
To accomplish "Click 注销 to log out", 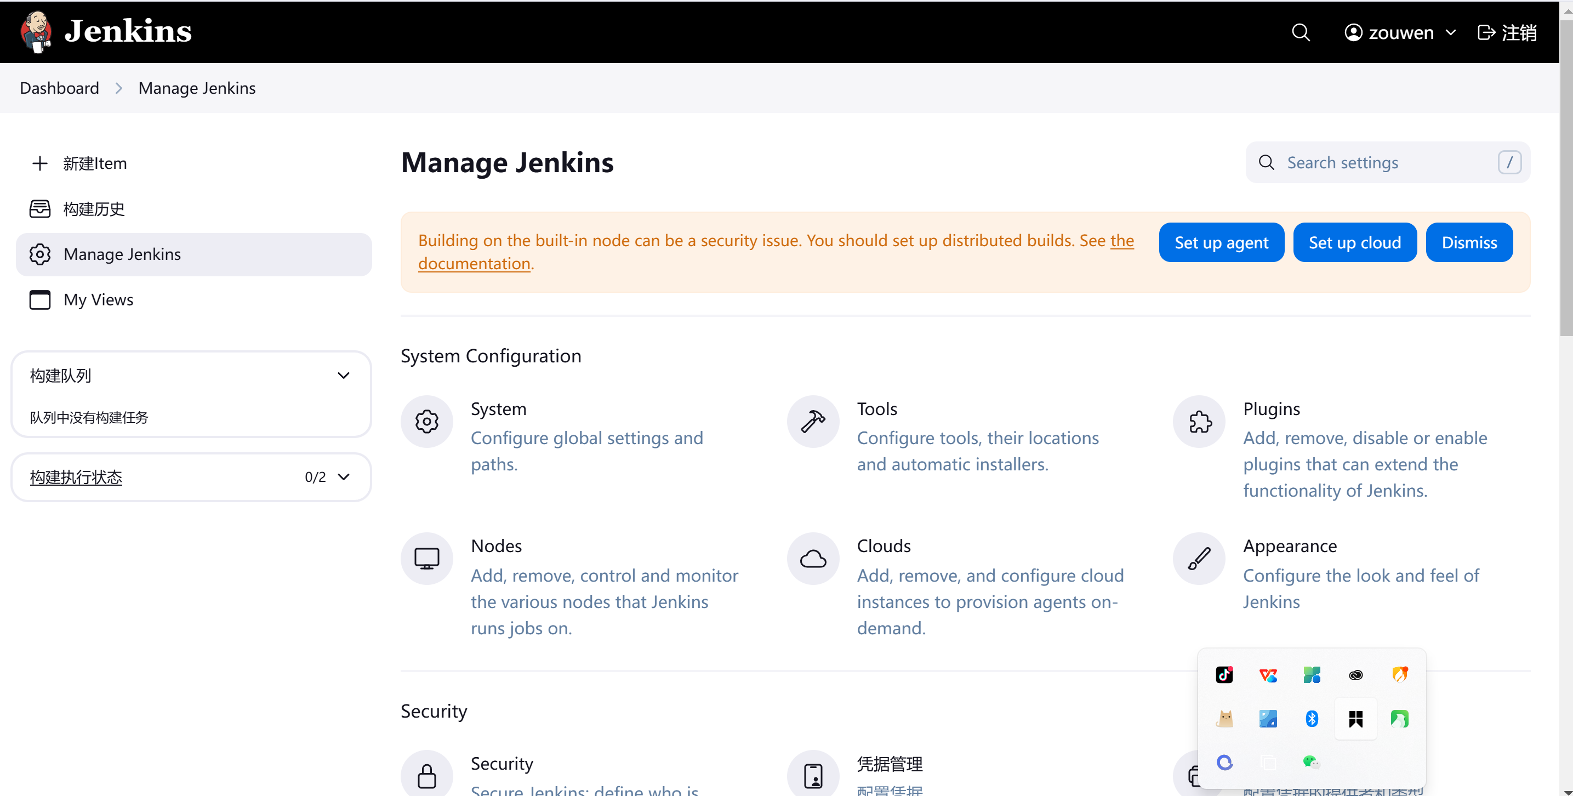I will (x=1507, y=32).
